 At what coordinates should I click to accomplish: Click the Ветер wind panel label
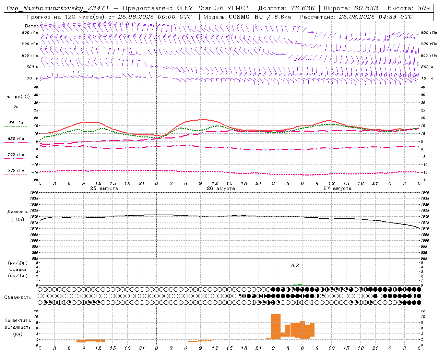pyautogui.click(x=32, y=26)
